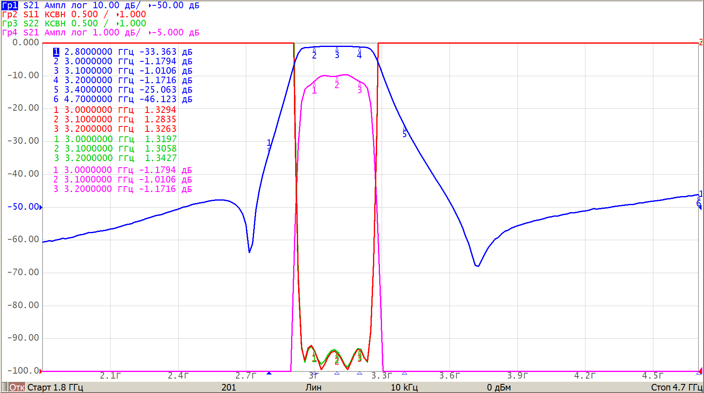Screen dimensions: 704x393
Task: Open the 10 кГц IF bandwidth field
Action: pyautogui.click(x=404, y=387)
